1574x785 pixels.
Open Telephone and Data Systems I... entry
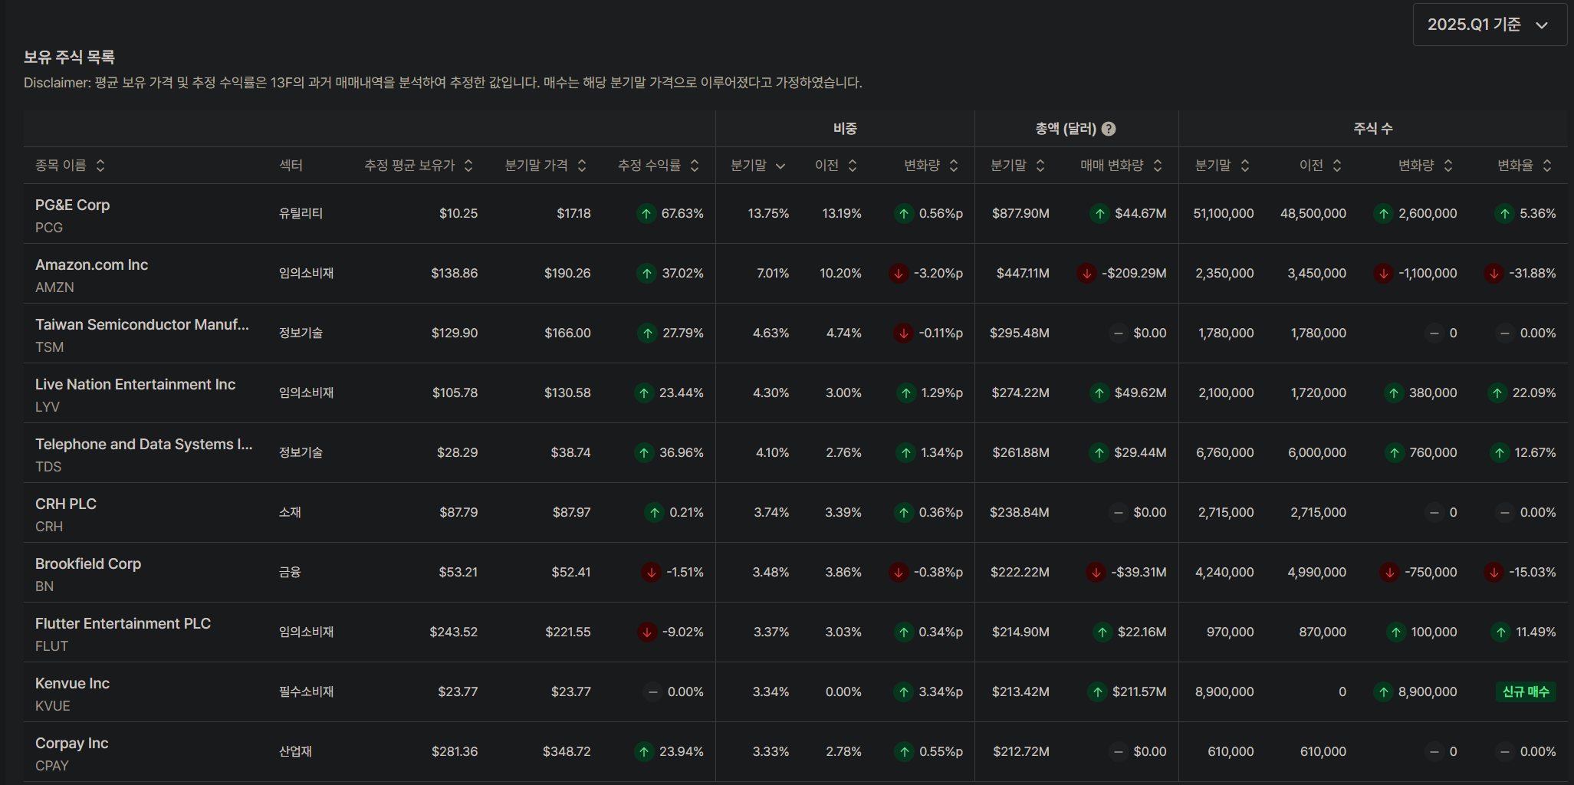coord(144,445)
